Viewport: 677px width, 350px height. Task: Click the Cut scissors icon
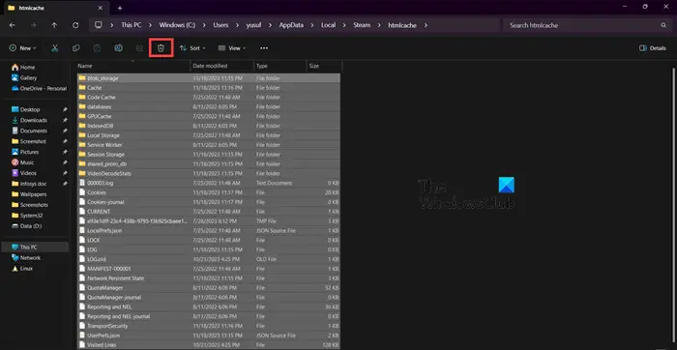pos(54,48)
